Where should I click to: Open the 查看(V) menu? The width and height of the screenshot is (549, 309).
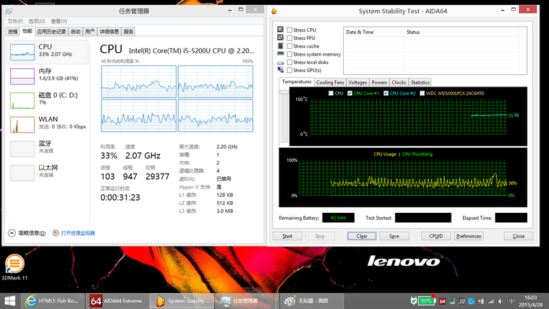click(59, 21)
